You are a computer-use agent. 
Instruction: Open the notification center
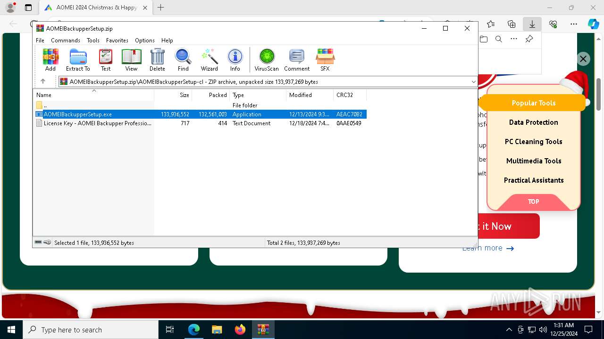pyautogui.click(x=588, y=330)
